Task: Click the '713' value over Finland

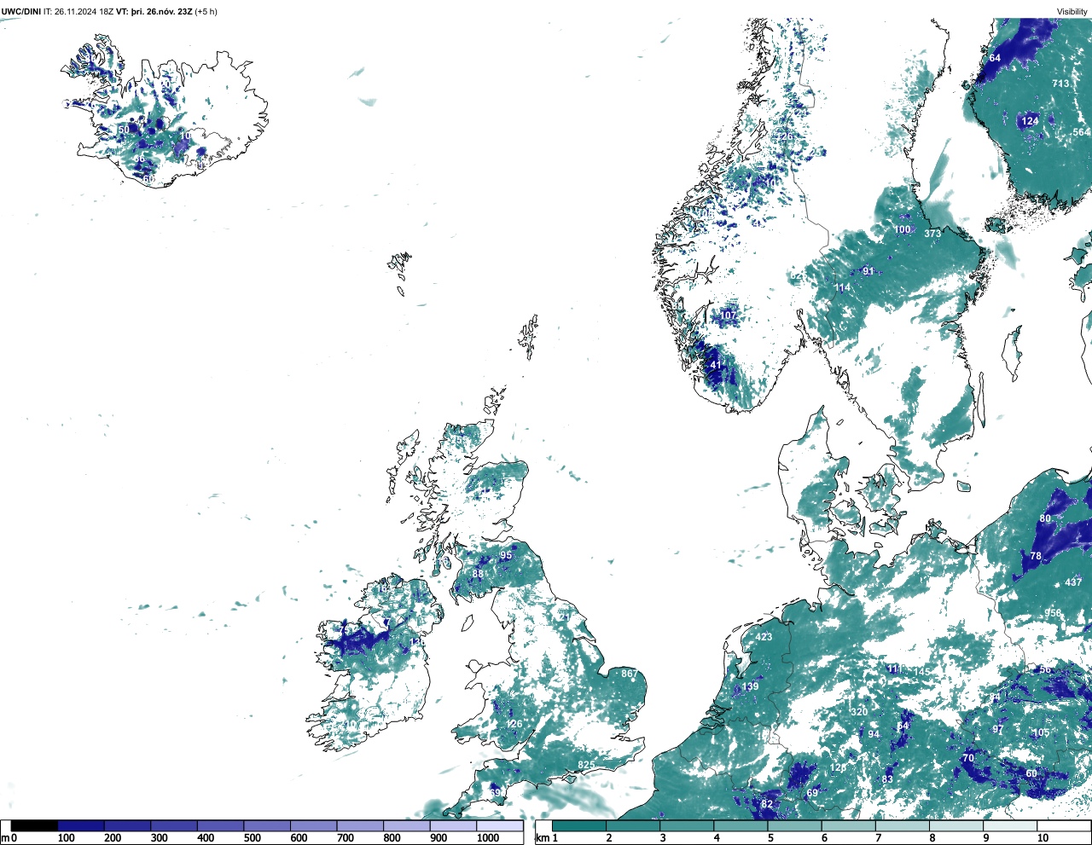Action: pyautogui.click(x=1060, y=84)
